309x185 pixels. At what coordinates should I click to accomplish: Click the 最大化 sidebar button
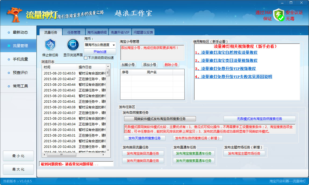(18, 169)
